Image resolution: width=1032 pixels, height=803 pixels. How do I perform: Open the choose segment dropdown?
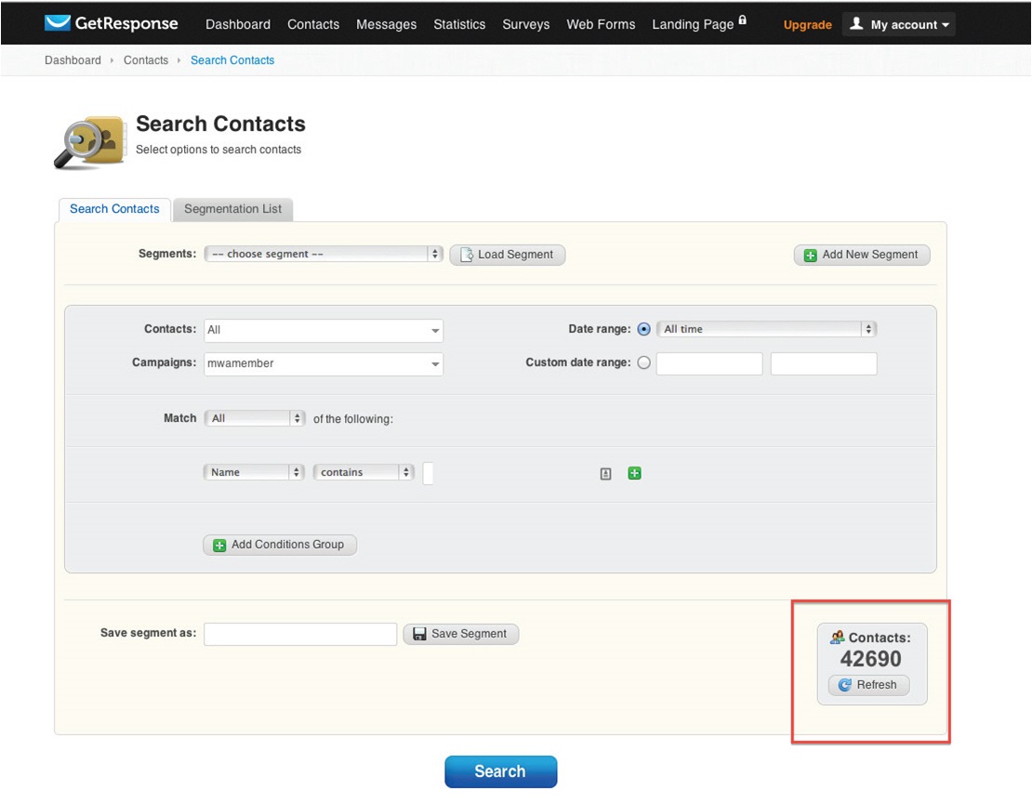pyautogui.click(x=324, y=254)
